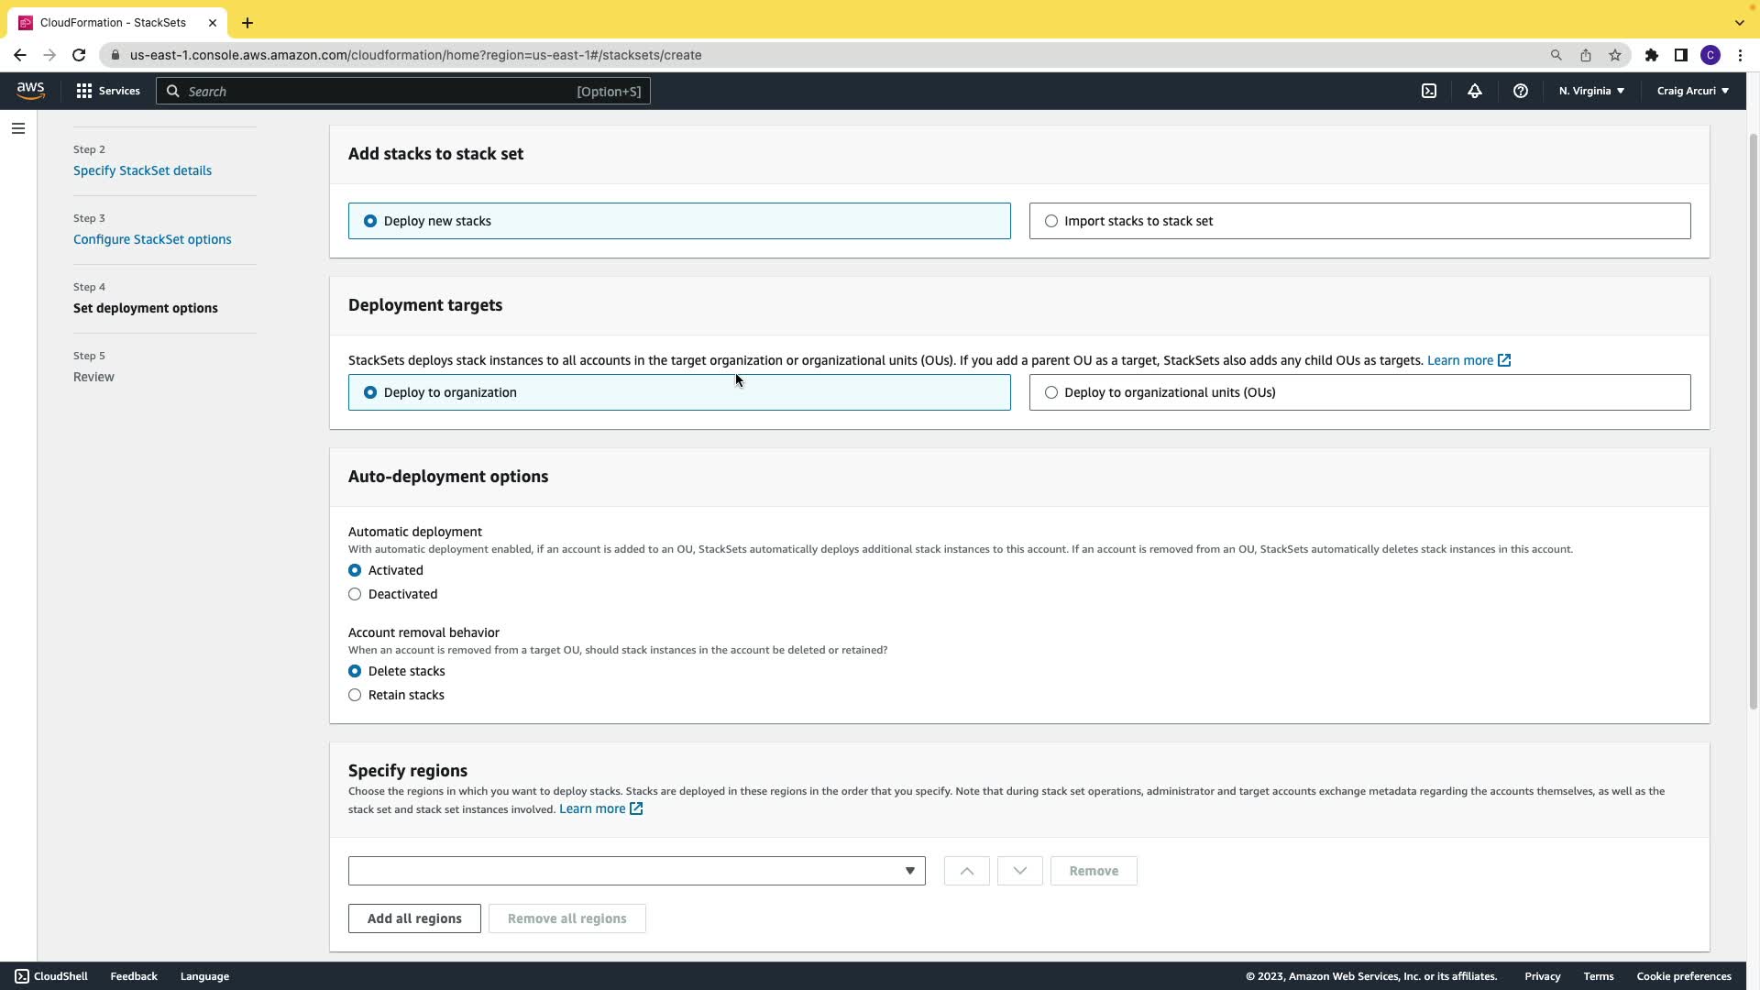
Task: Go to the Configure StackSet options step
Action: coord(152,239)
